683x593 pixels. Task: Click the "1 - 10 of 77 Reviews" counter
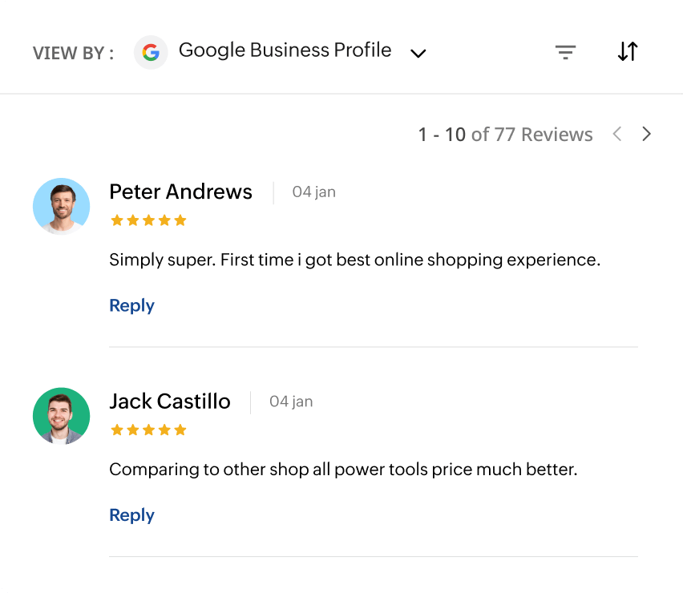point(505,135)
